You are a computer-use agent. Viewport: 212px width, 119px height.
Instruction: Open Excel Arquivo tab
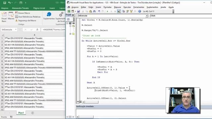tap(5, 8)
